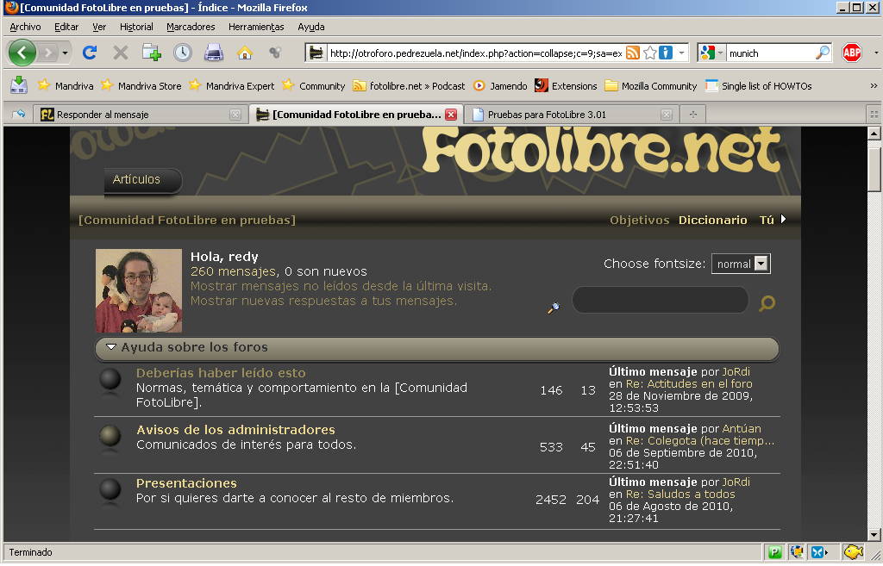The image size is (883, 566).
Task: Collapse the Ayuda sobre los foros category
Action: click(x=111, y=347)
